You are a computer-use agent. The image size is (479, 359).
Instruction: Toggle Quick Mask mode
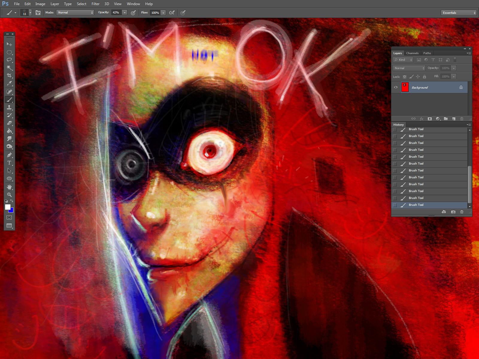coord(9,217)
